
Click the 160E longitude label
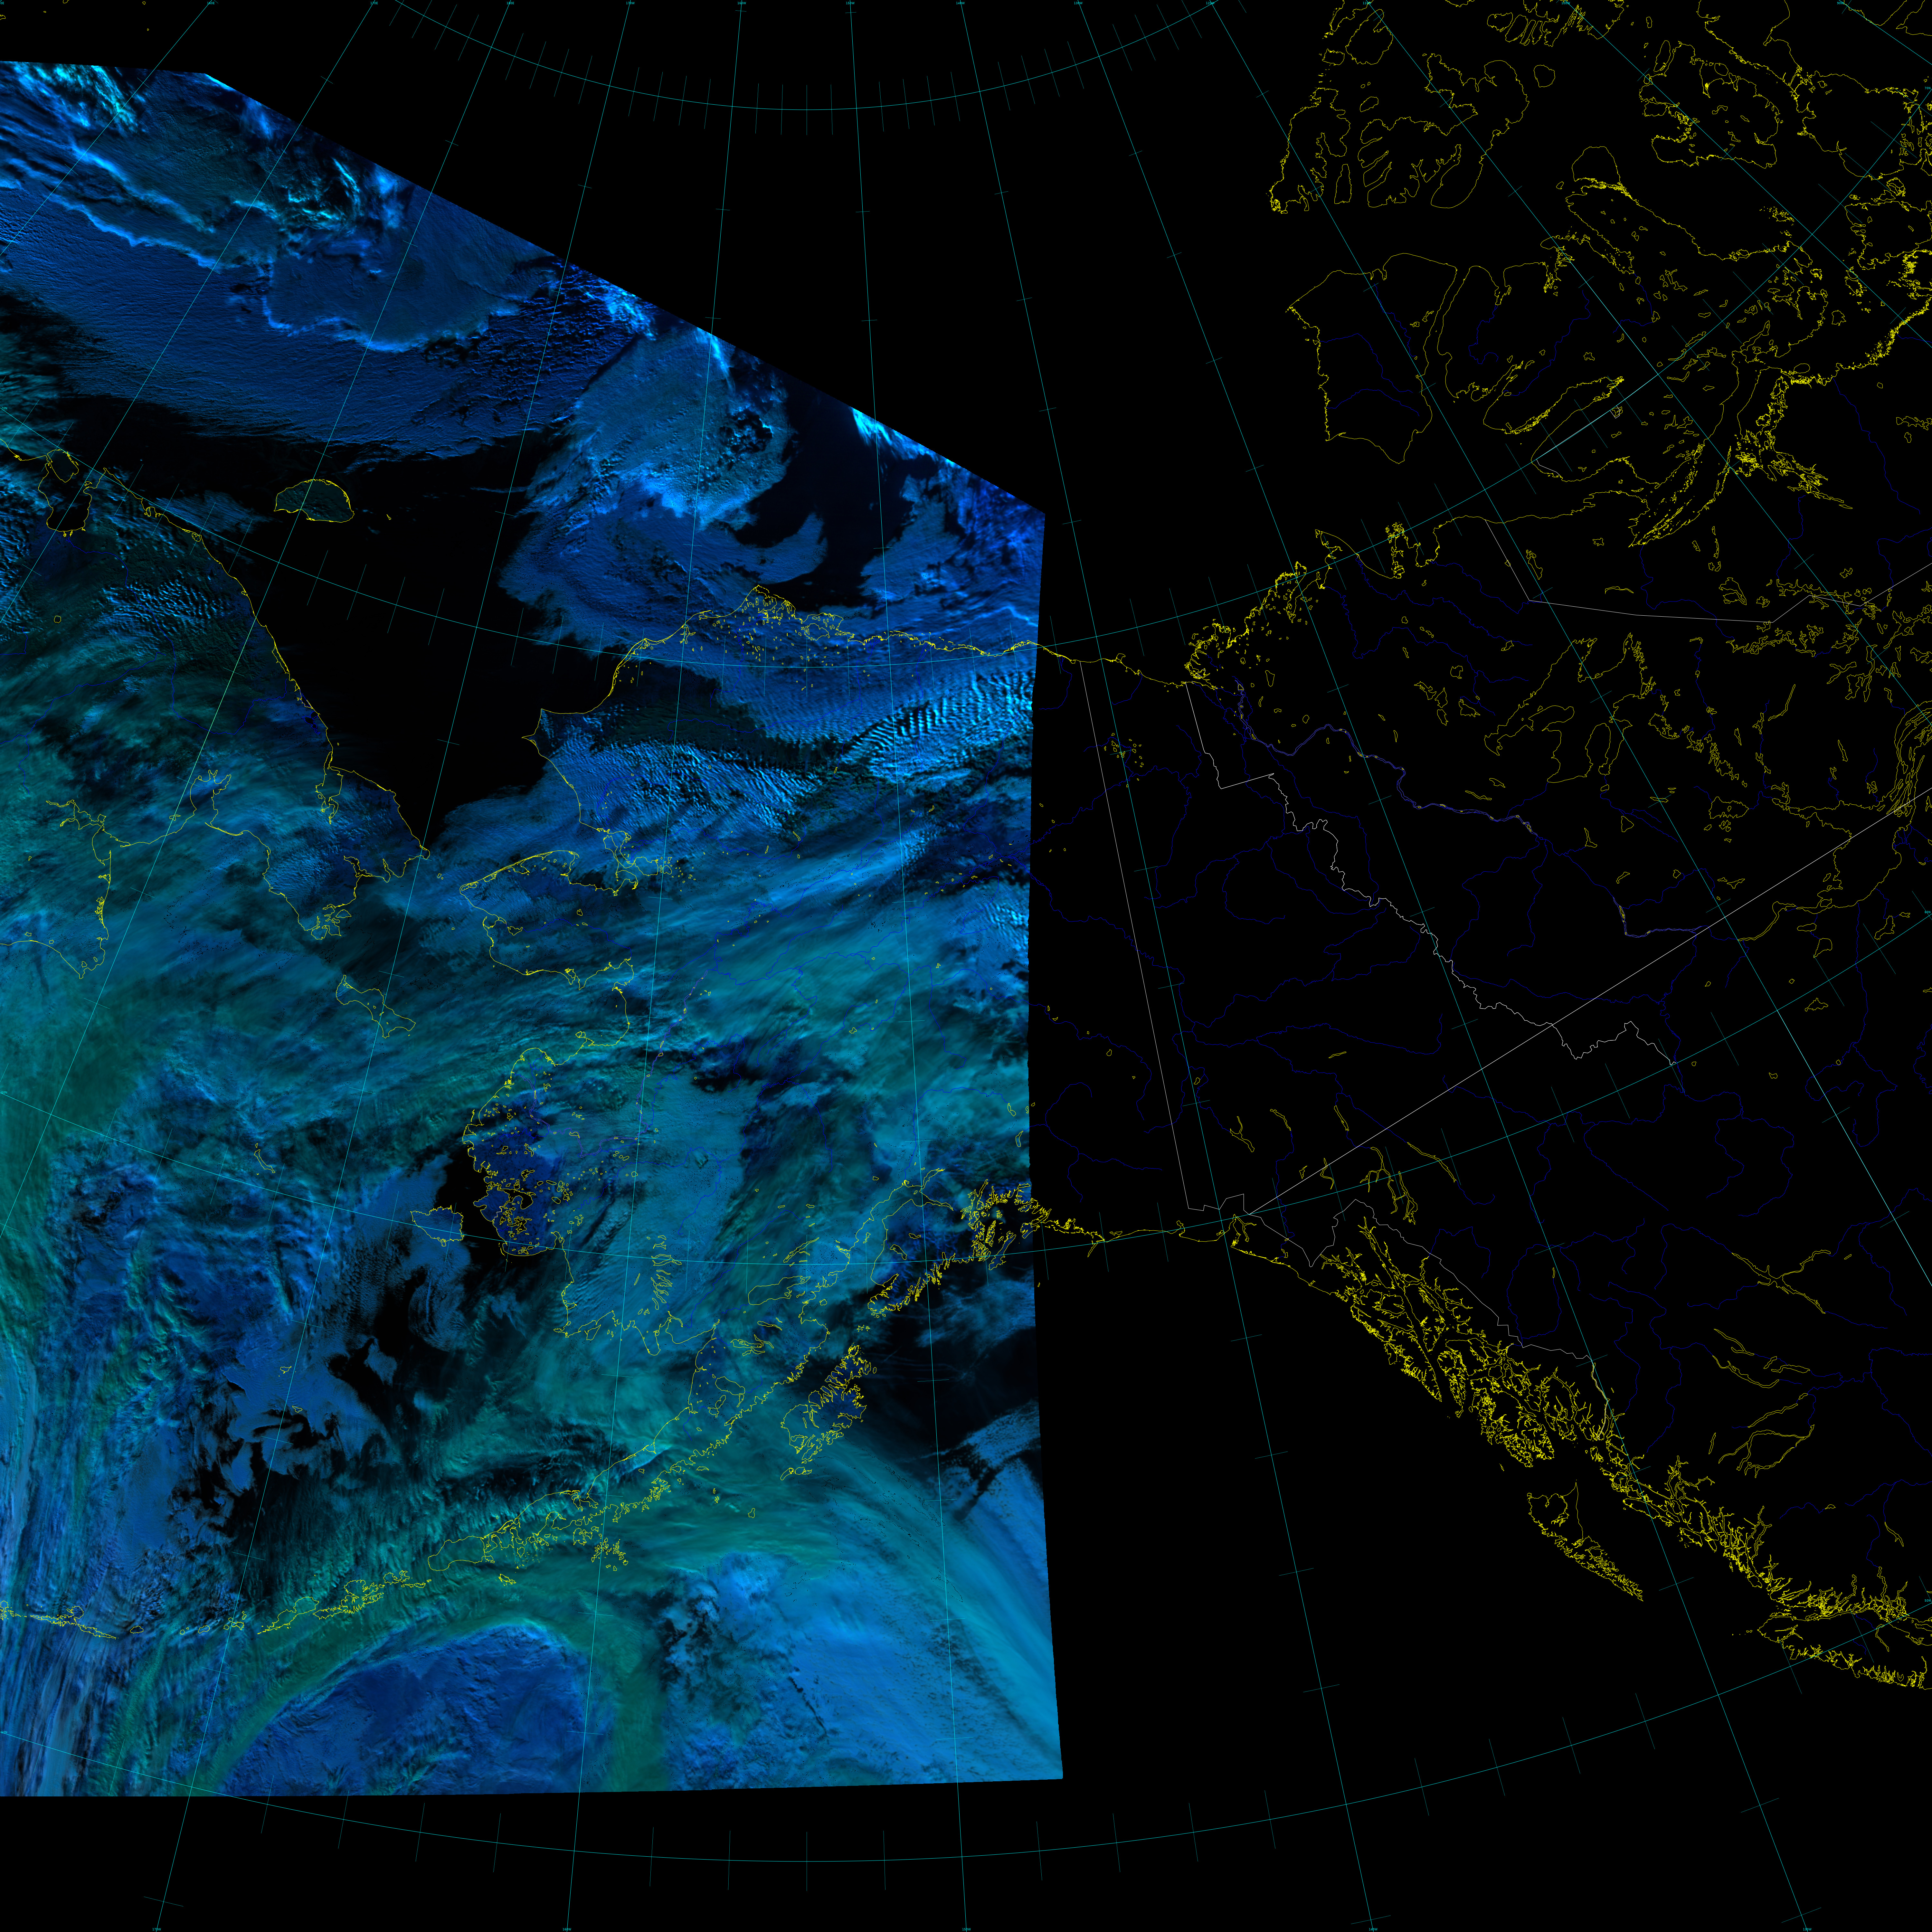(x=211, y=3)
